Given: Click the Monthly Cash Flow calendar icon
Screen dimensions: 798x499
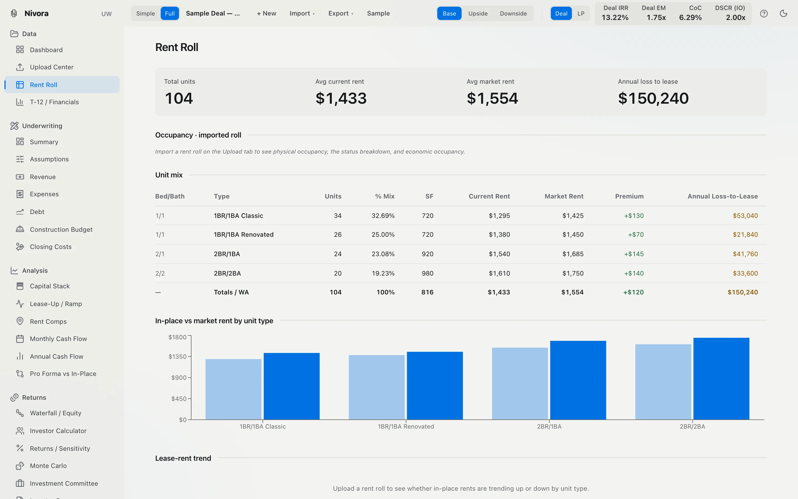Looking at the screenshot, I should tap(20, 338).
